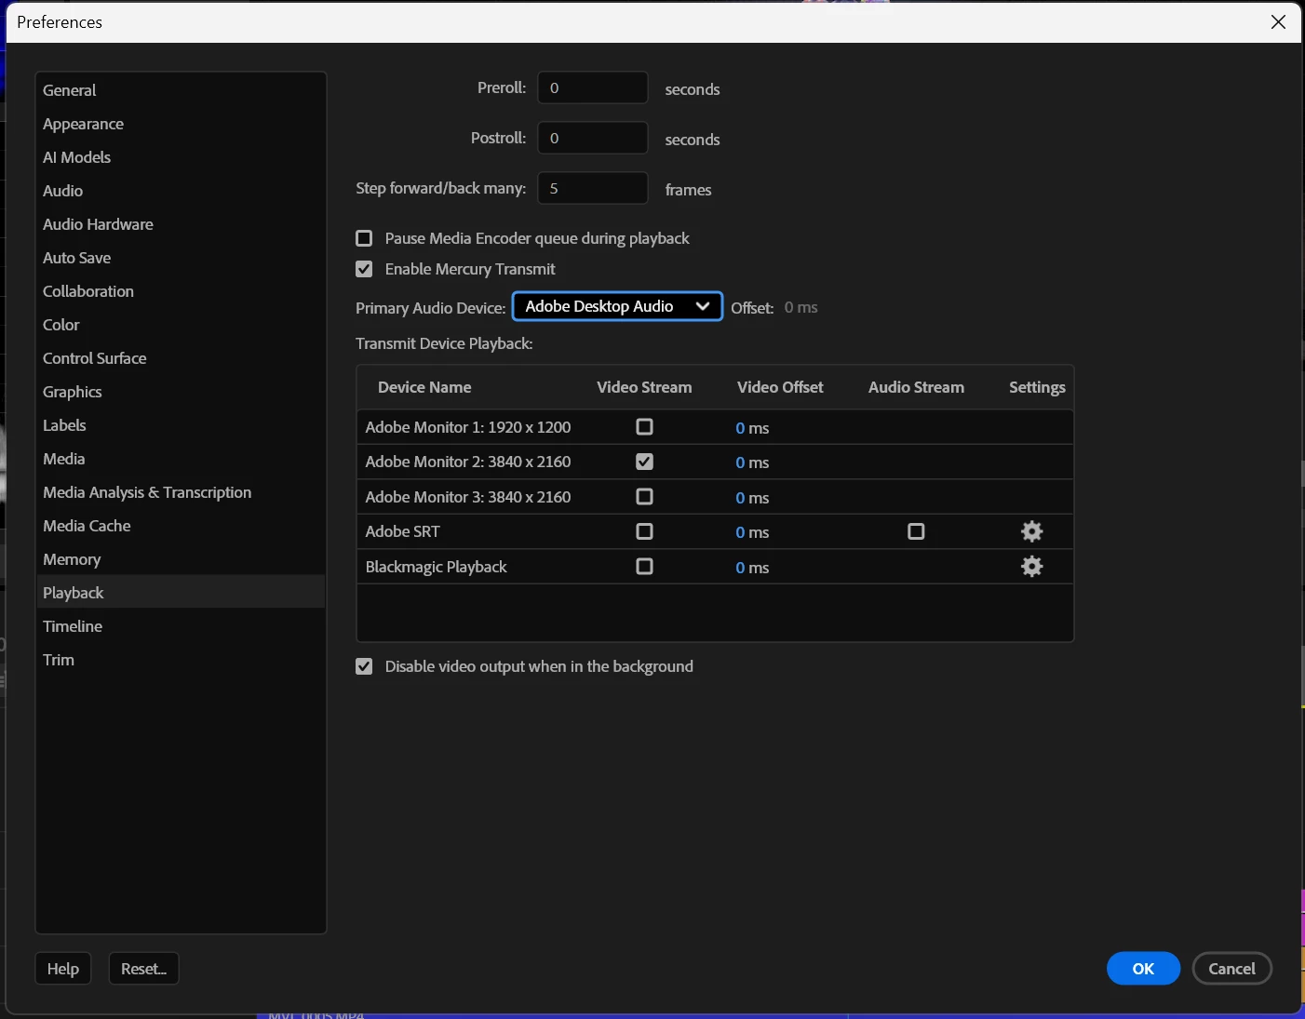Enable video stream for Adobe SRT

[x=644, y=531]
